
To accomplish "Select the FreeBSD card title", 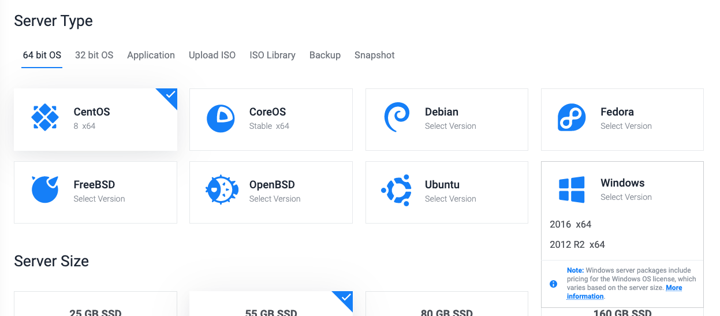I will coord(94,185).
